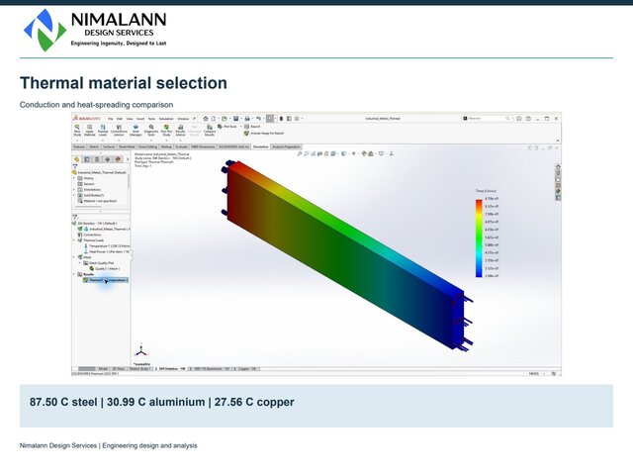Viewport: 633px width, 475px height.
Task: Open the File menu
Action: (110, 119)
